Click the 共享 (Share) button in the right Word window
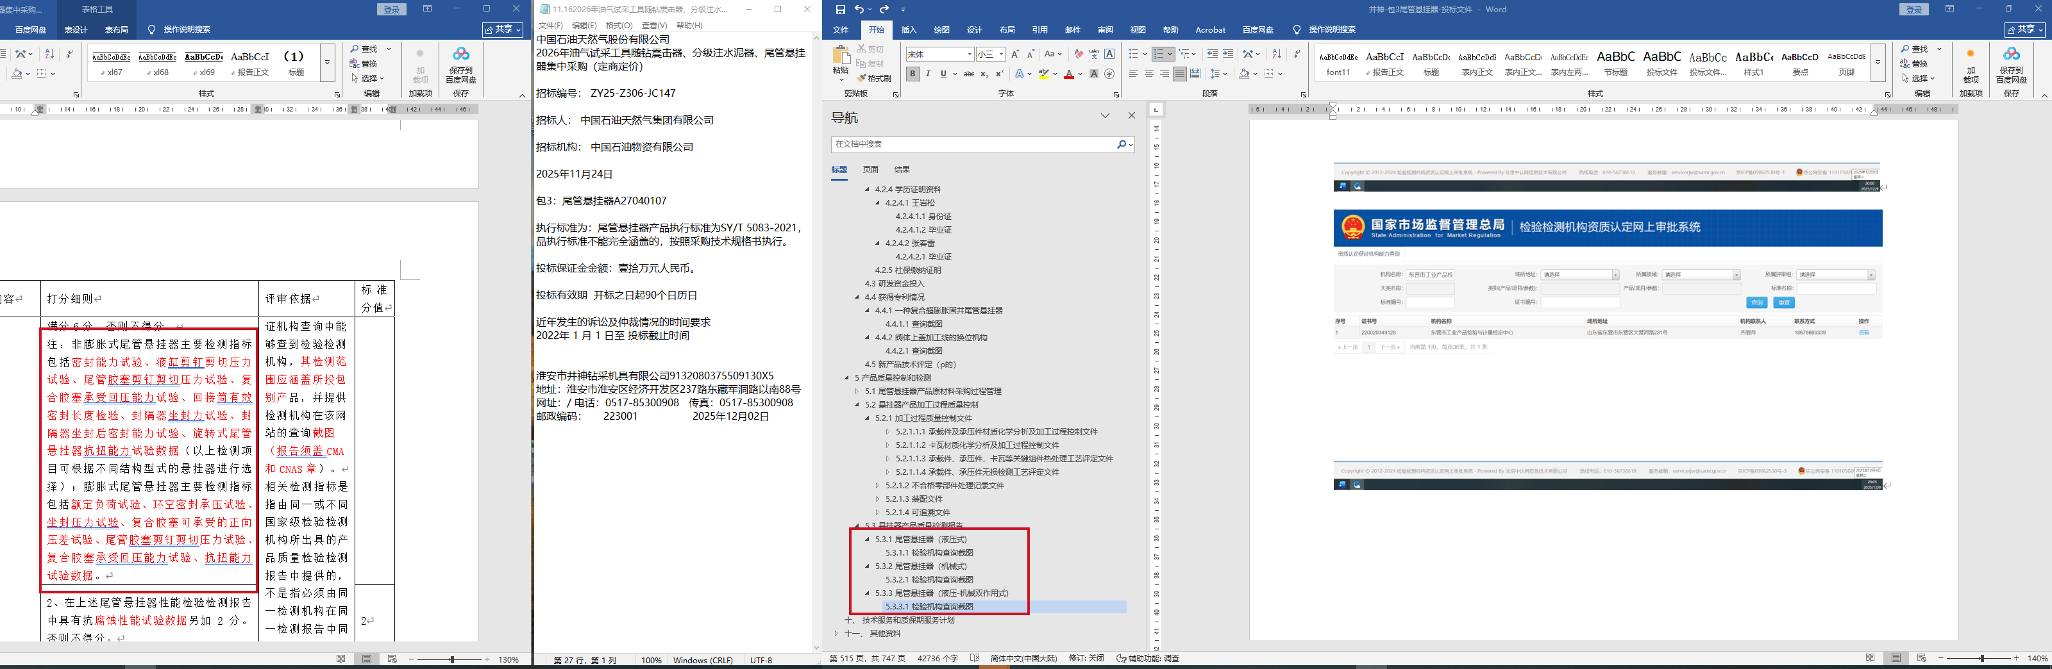Image resolution: width=2052 pixels, height=669 pixels. pyautogui.click(x=2024, y=29)
